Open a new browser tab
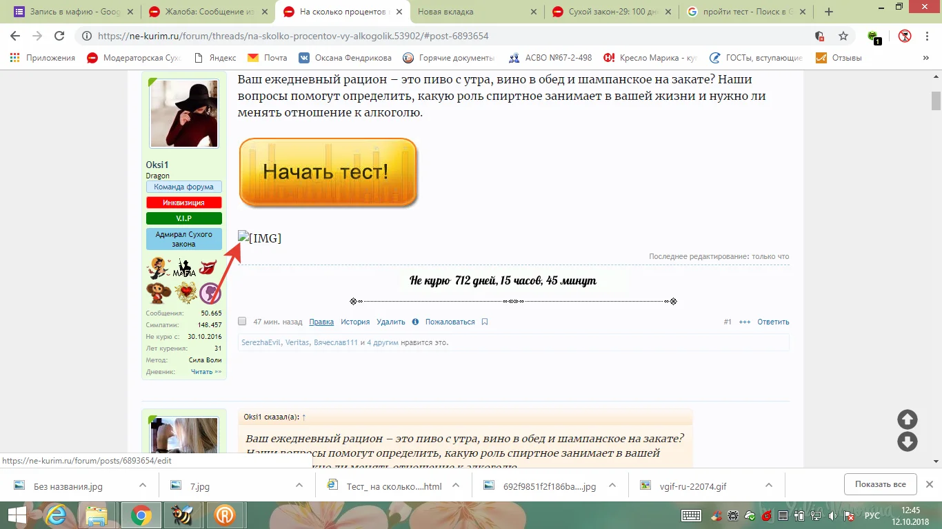Screen dimensions: 942x529 point(829,12)
